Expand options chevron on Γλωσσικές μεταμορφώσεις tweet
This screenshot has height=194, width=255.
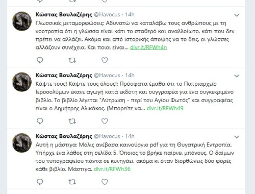(x=237, y=15)
